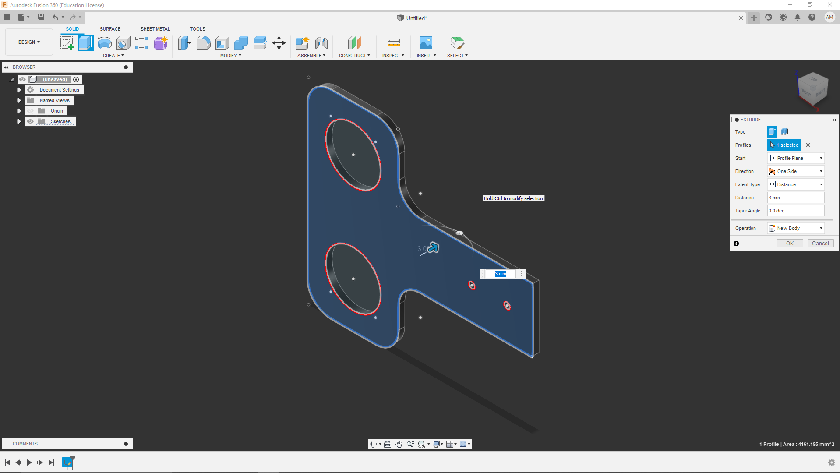The image size is (840, 473).
Task: Open the Operation New Body dropdown
Action: pos(796,228)
